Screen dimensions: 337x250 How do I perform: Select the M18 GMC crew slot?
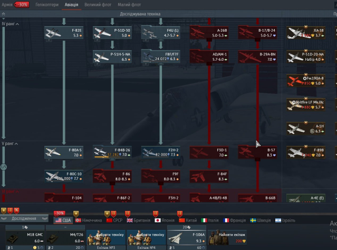[23, 237]
